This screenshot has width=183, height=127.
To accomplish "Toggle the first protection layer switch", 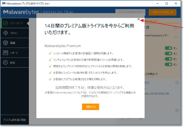I will point(168,48).
